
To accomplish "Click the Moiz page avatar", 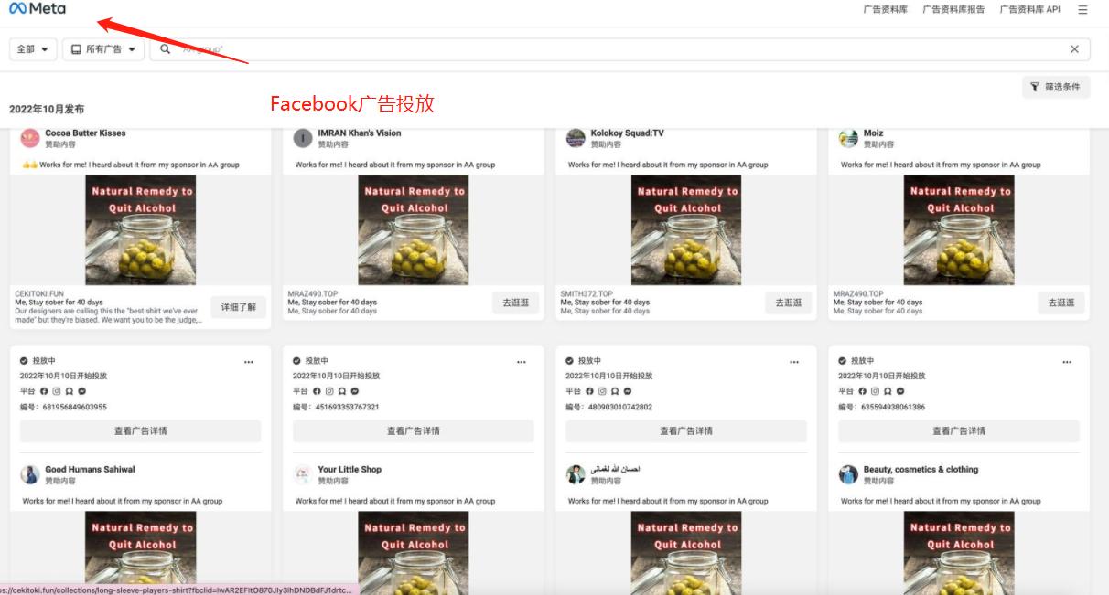I will (848, 138).
